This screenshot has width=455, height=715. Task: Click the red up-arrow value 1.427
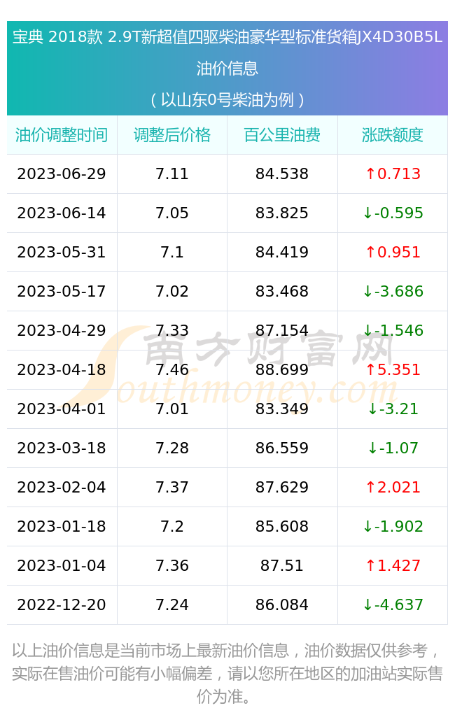[393, 565]
